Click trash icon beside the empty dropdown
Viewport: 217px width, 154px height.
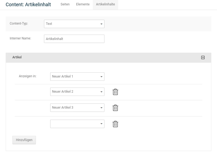point(115,124)
